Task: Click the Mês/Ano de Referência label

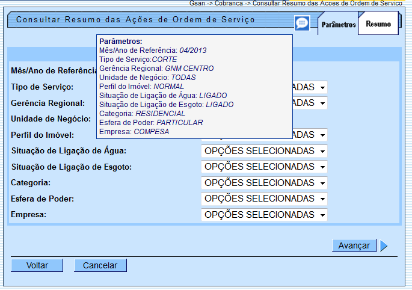Action: tap(54, 71)
